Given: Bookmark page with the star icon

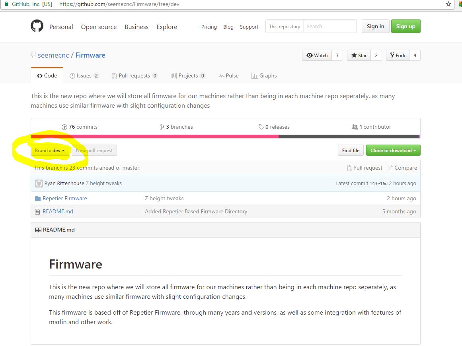Looking at the screenshot, I should (x=448, y=4).
